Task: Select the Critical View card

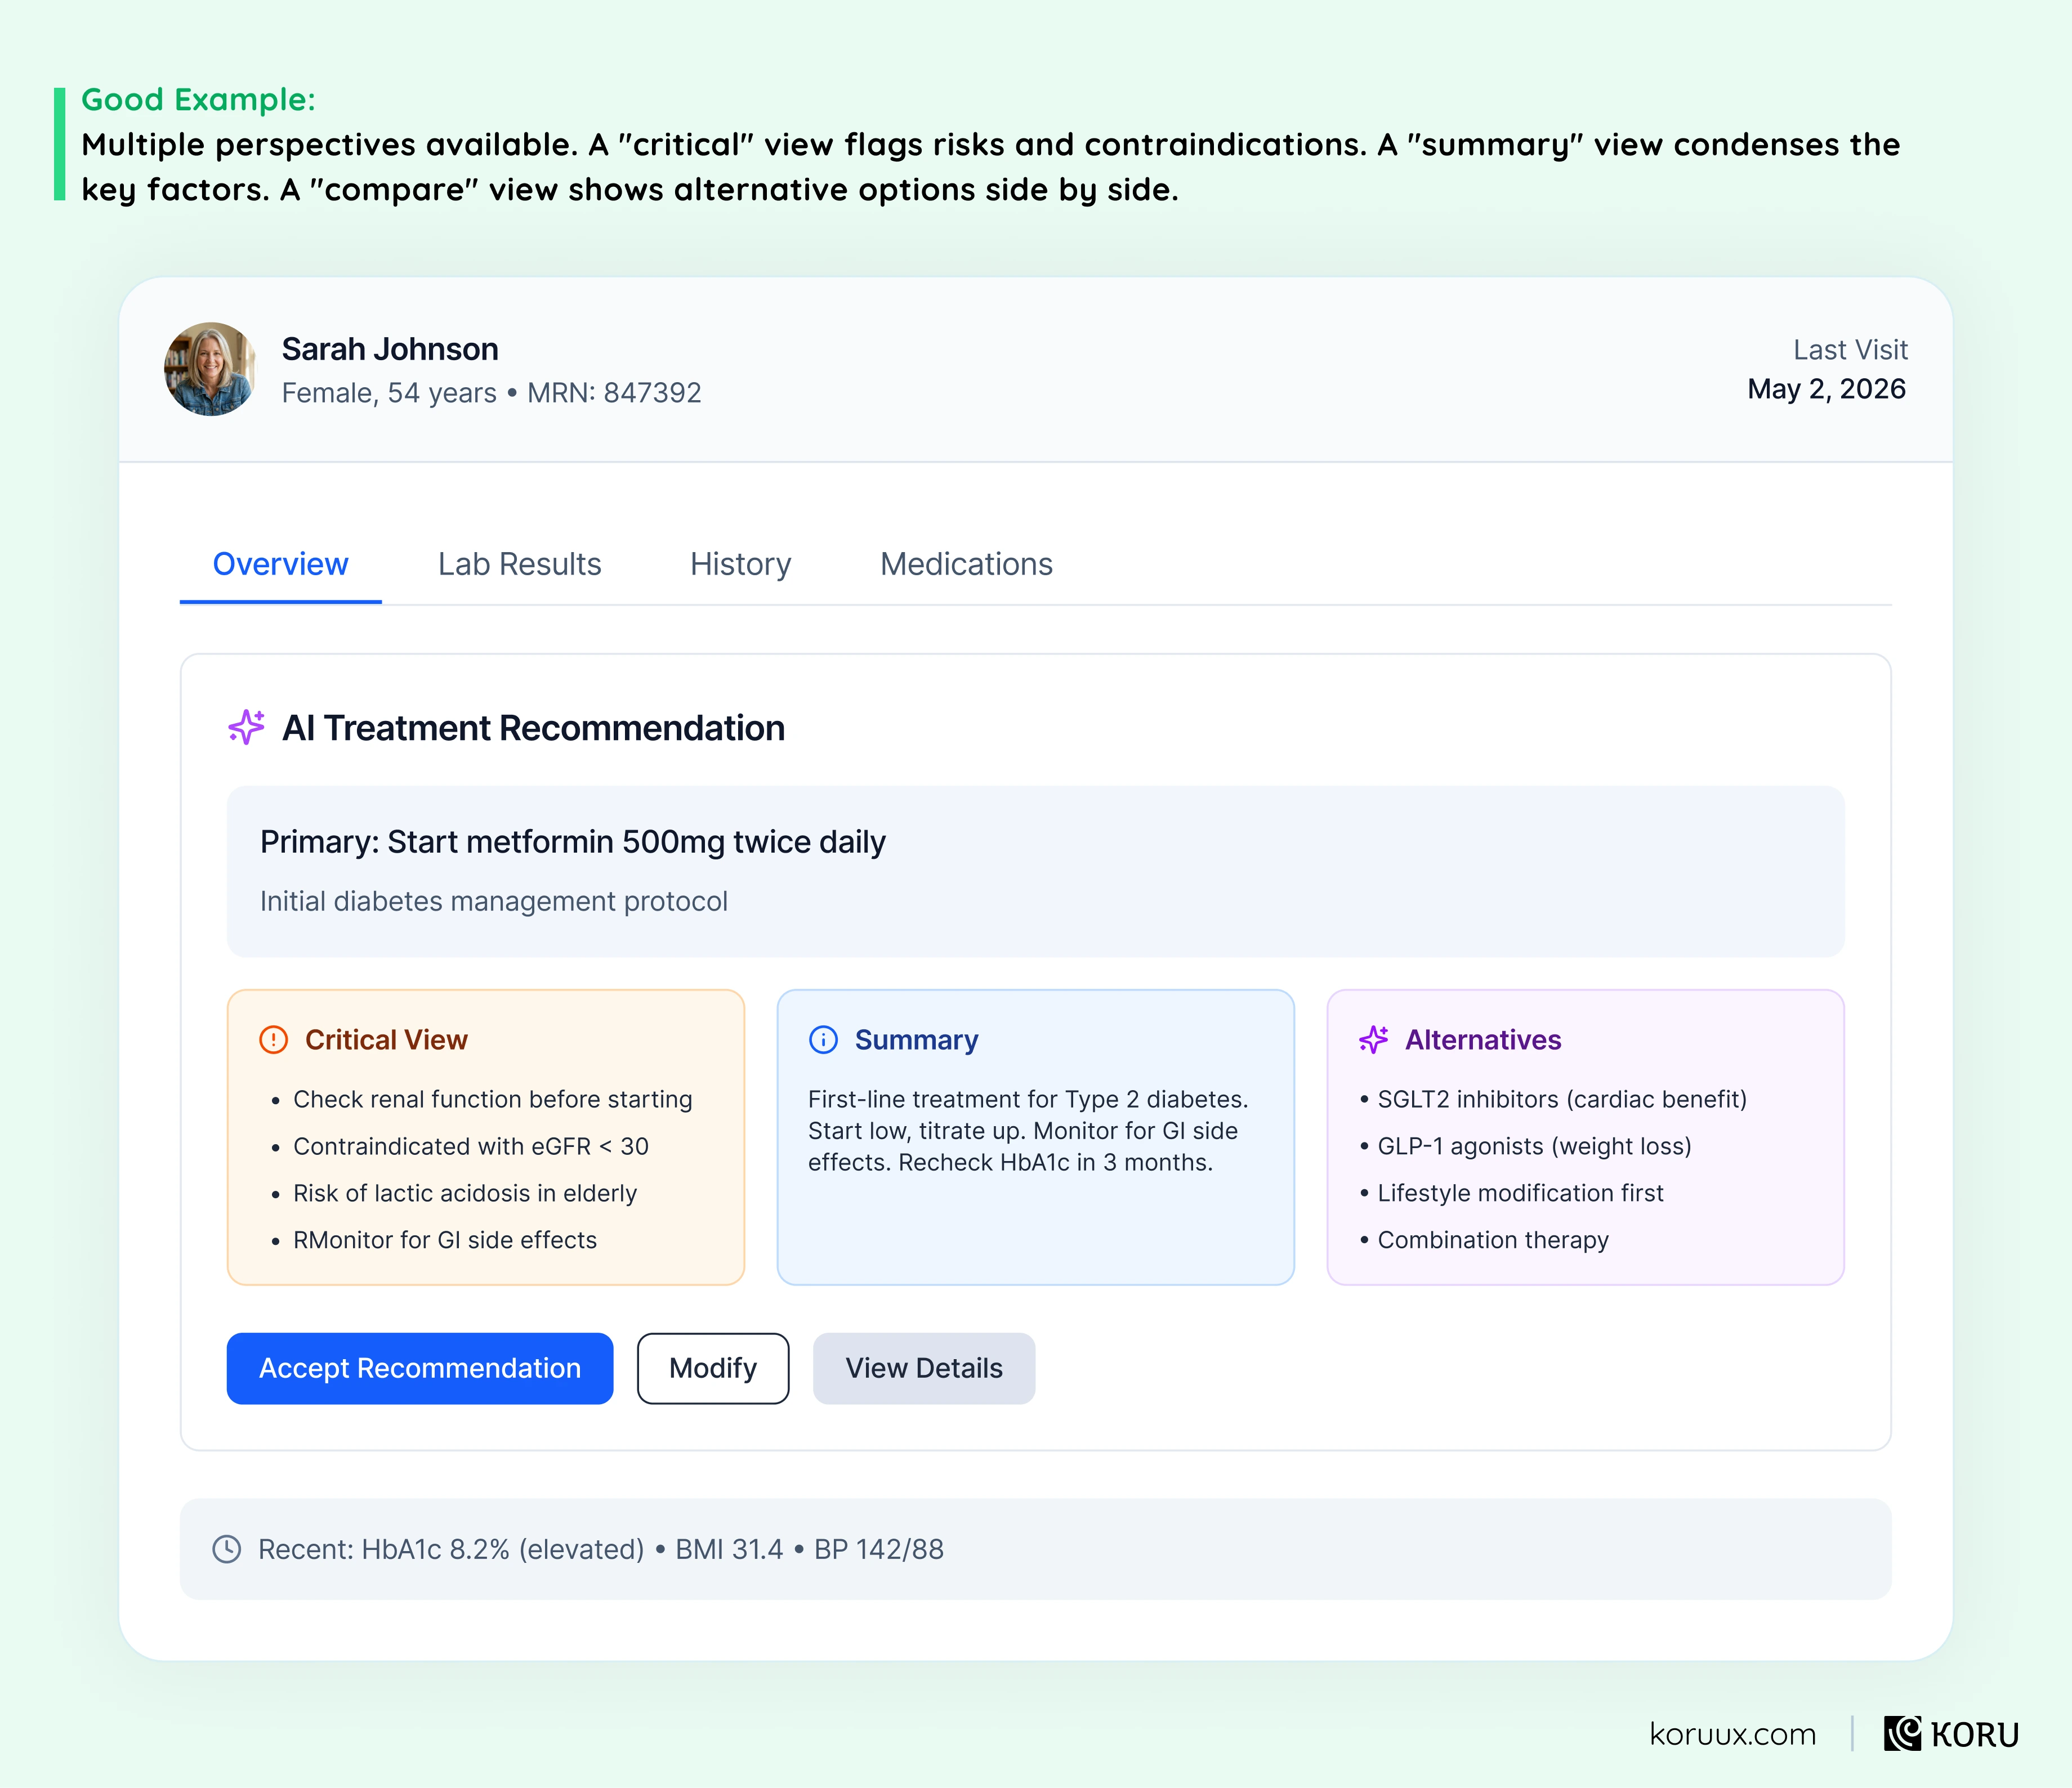Action: click(486, 1137)
